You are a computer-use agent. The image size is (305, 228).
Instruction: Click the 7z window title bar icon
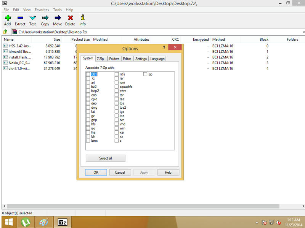4,3
